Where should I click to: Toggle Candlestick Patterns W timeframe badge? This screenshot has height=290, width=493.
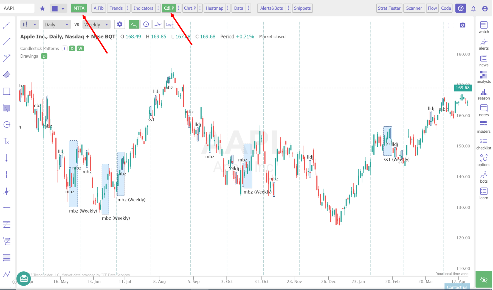pos(80,49)
